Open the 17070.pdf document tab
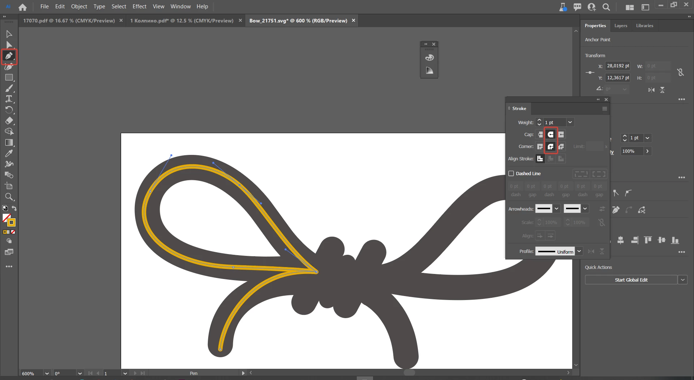This screenshot has height=380, width=694. click(x=69, y=21)
